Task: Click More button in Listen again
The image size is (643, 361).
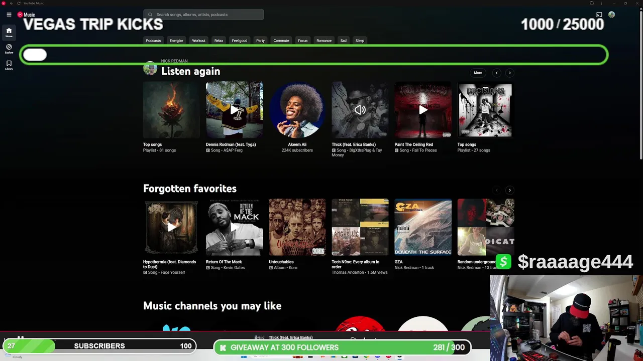Action: tap(478, 73)
